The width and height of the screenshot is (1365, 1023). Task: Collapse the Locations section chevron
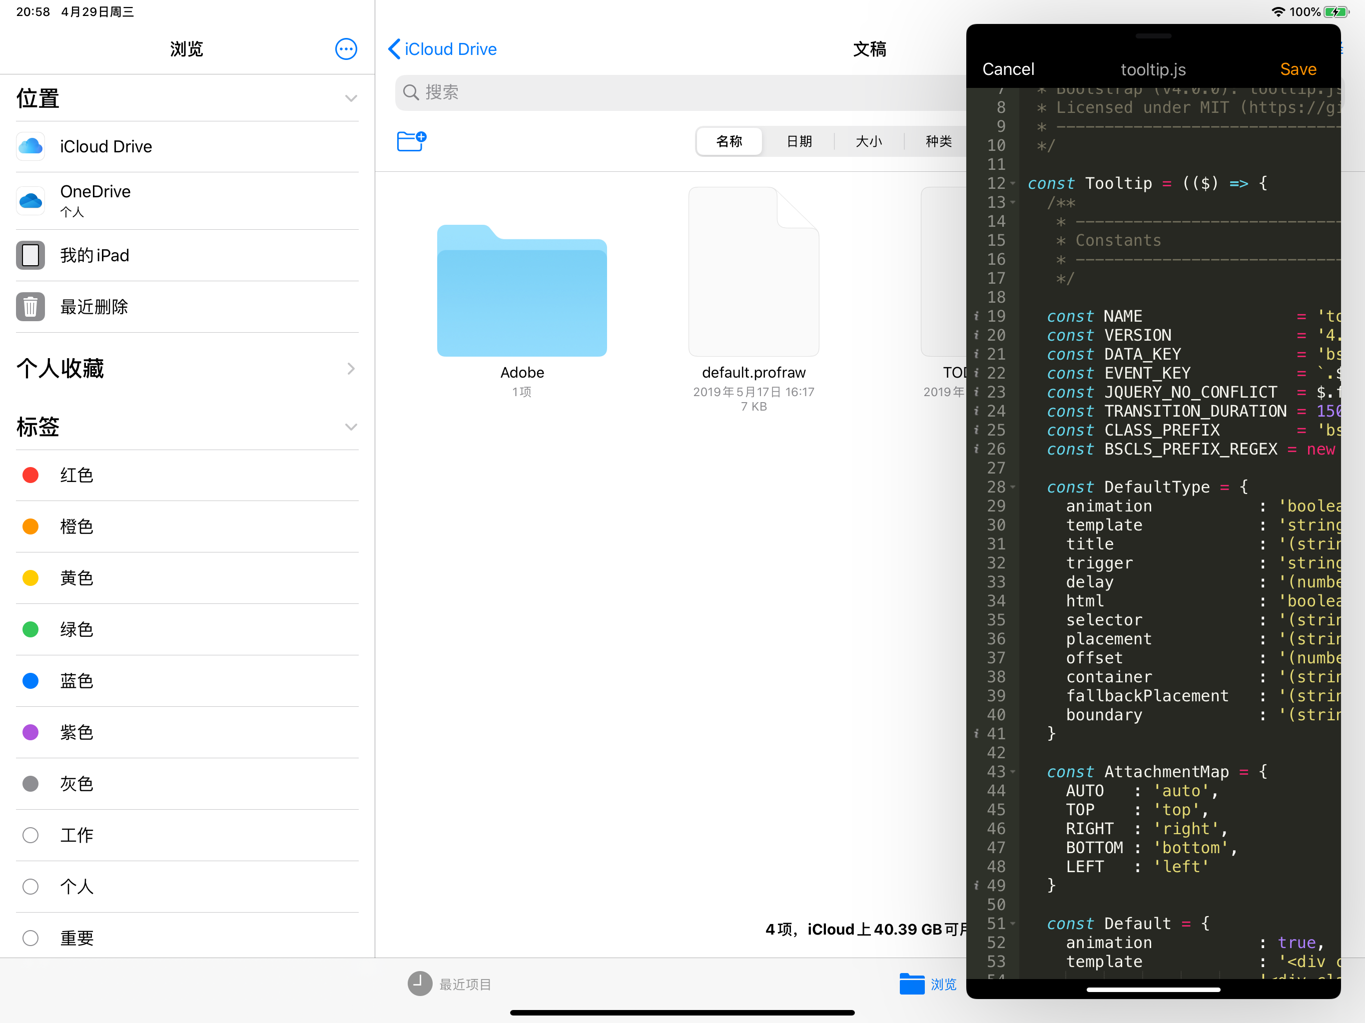click(x=351, y=99)
